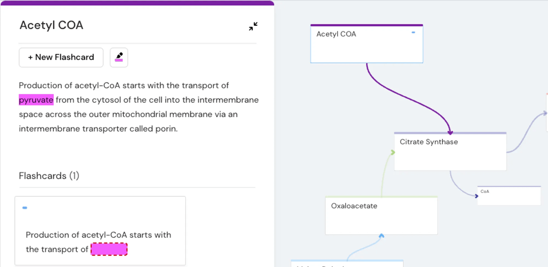Click the Acetyl COA panel title
The image size is (548, 267).
[51, 25]
